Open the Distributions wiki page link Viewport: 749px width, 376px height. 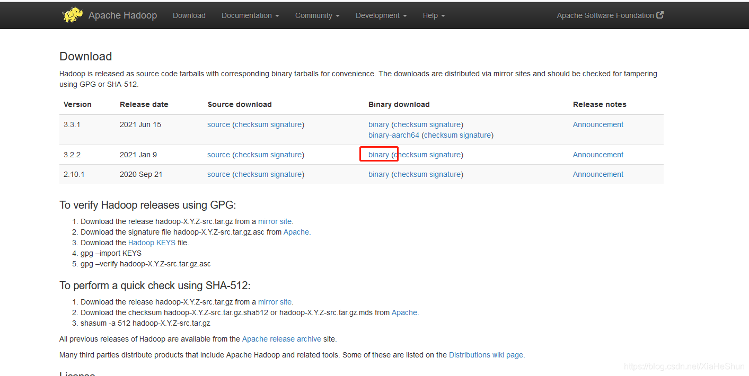click(x=486, y=355)
